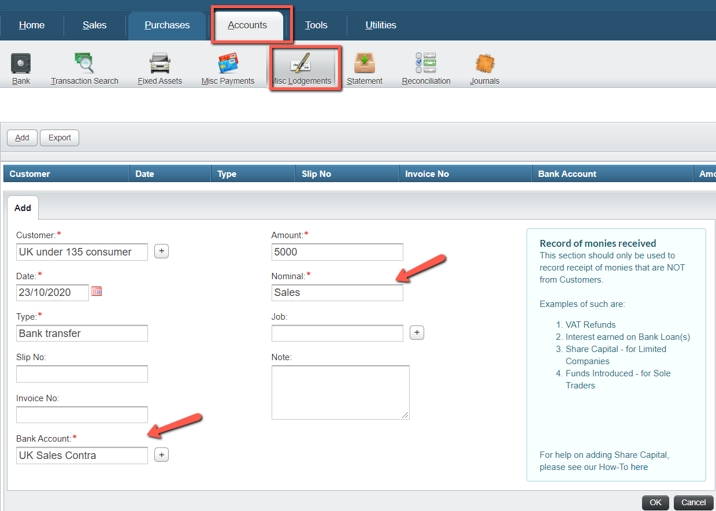Open Fixed Assets van icon

tap(159, 63)
